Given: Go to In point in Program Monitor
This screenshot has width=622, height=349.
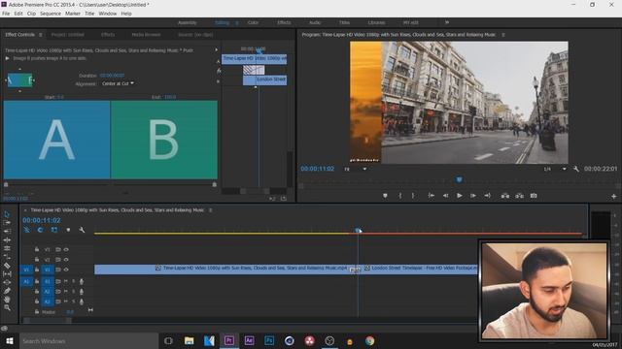Looking at the screenshot, I should click(431, 196).
